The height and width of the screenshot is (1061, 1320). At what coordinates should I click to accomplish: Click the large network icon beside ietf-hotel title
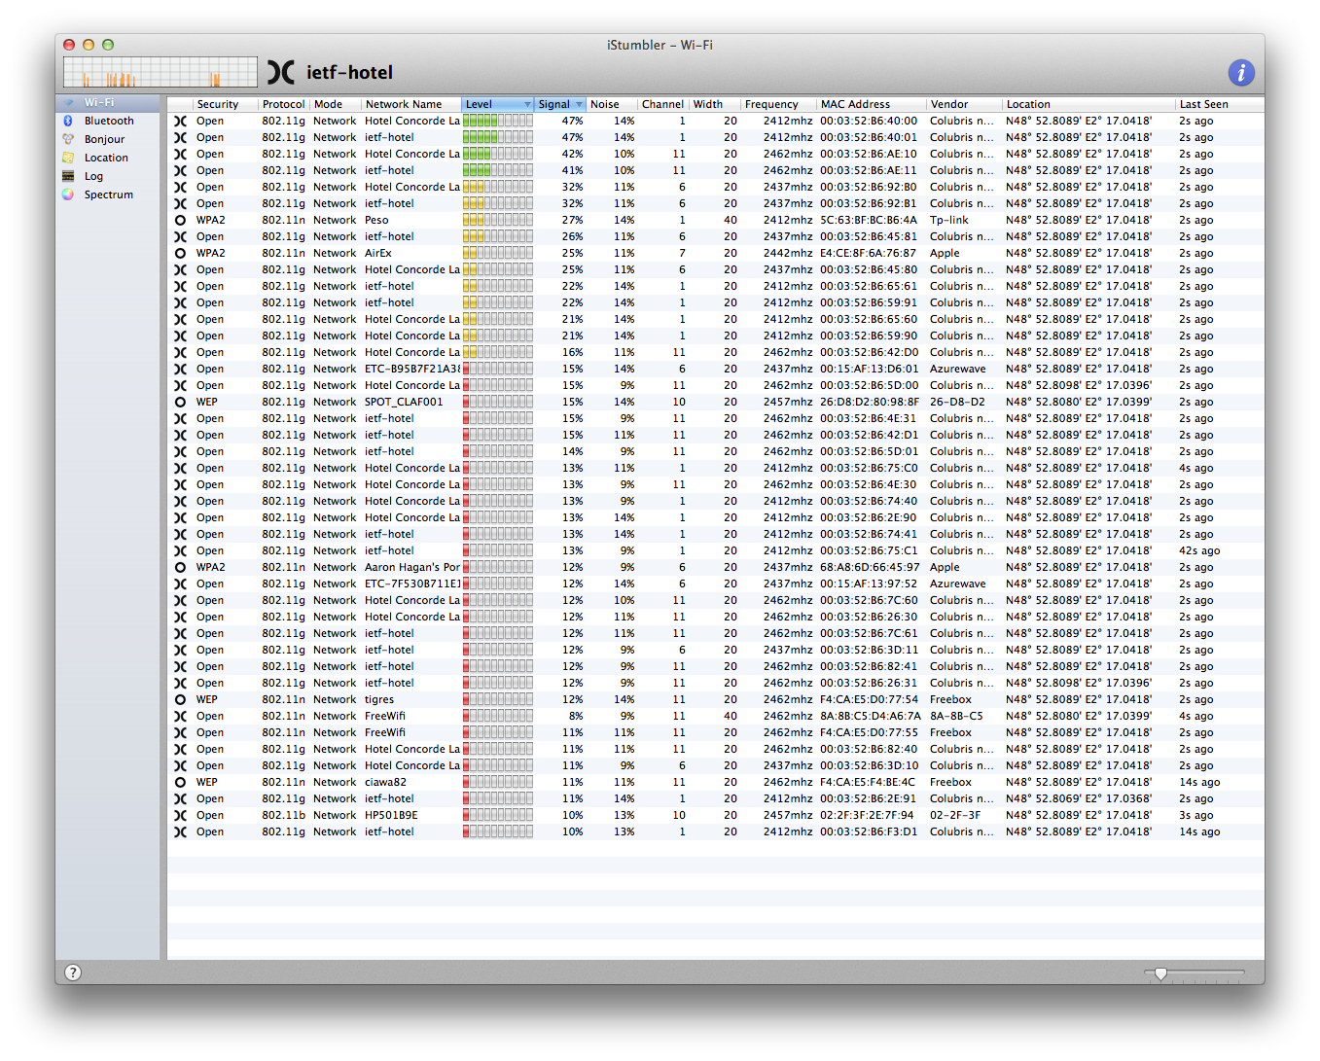pyautogui.click(x=281, y=72)
